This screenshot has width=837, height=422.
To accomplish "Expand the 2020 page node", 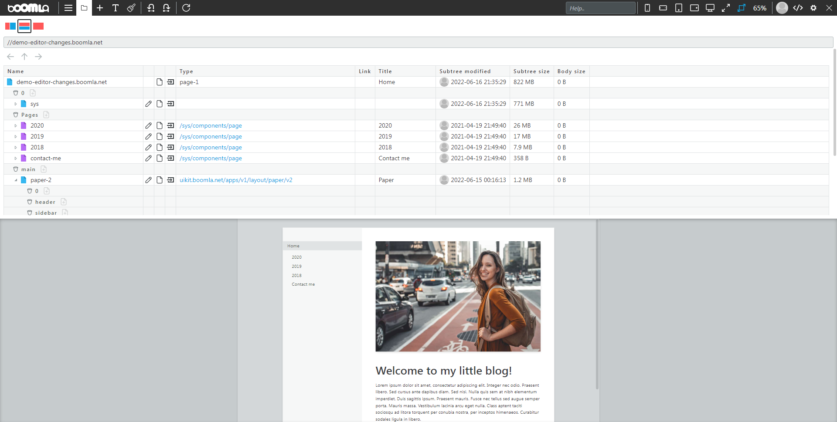I will click(x=16, y=125).
